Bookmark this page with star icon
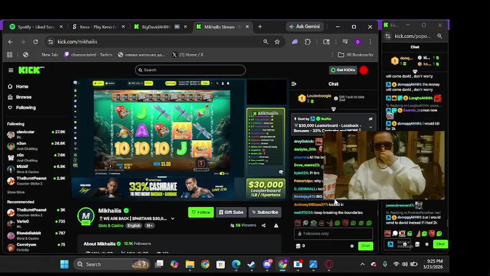This screenshot has height=276, width=490. (277, 42)
